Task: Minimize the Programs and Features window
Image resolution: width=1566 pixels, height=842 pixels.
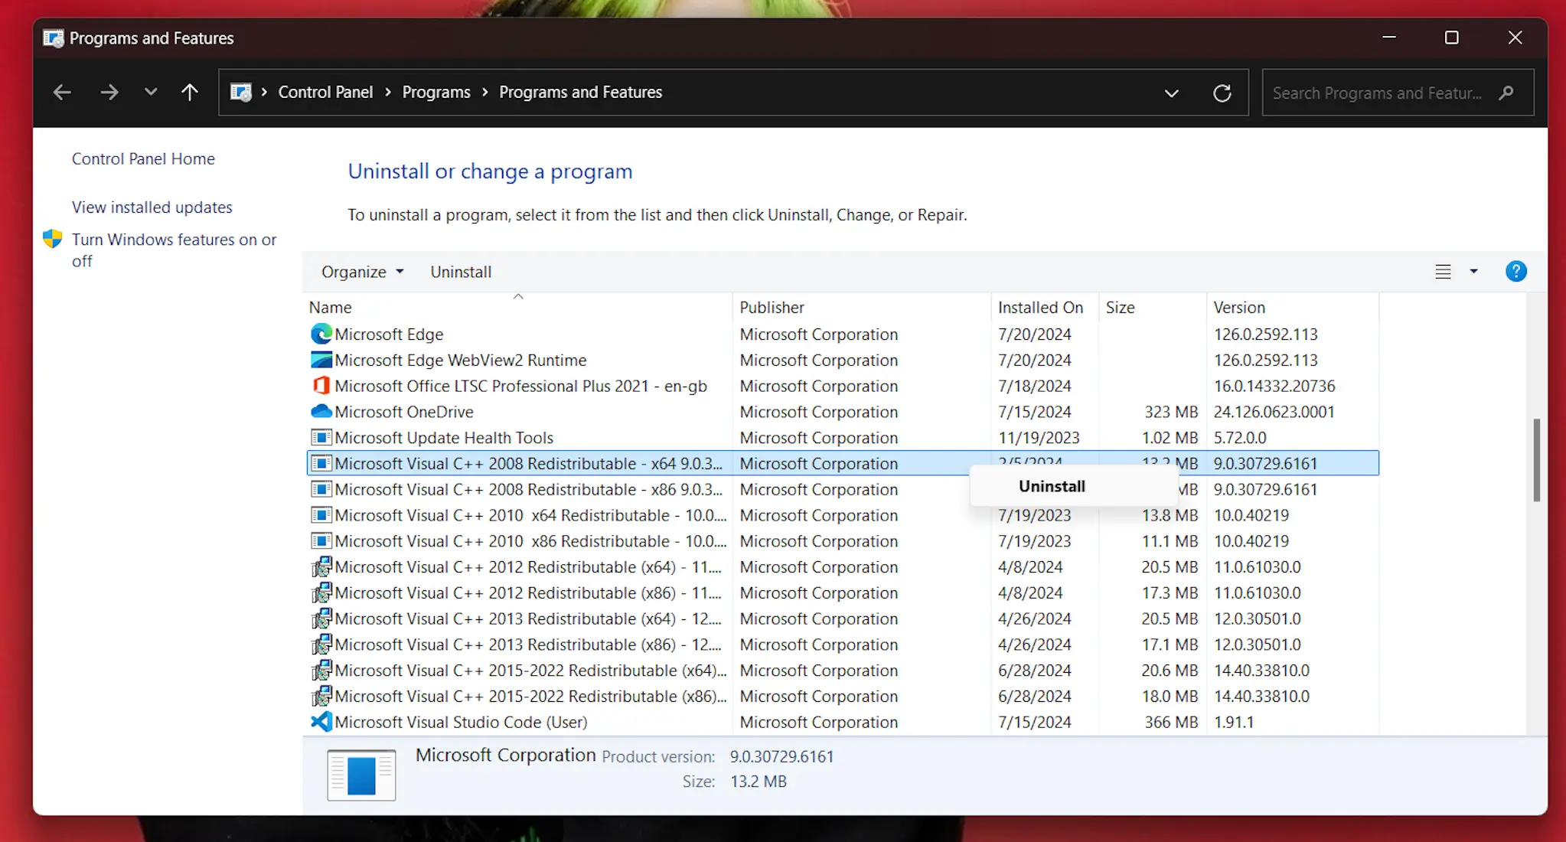Action: [x=1389, y=38]
